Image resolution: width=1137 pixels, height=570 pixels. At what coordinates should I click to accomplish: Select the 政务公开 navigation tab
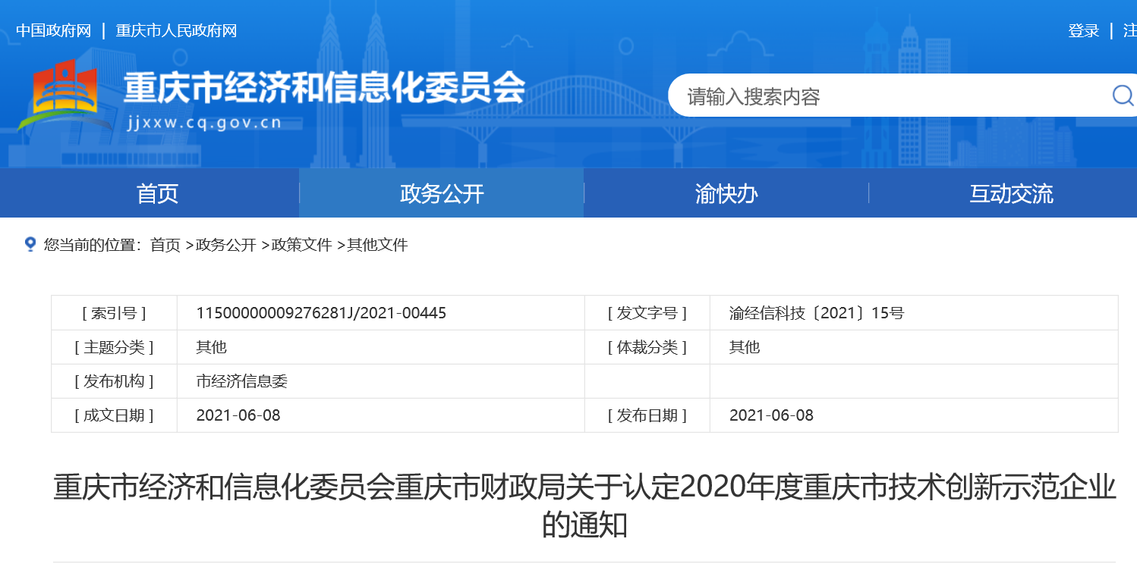tap(441, 194)
